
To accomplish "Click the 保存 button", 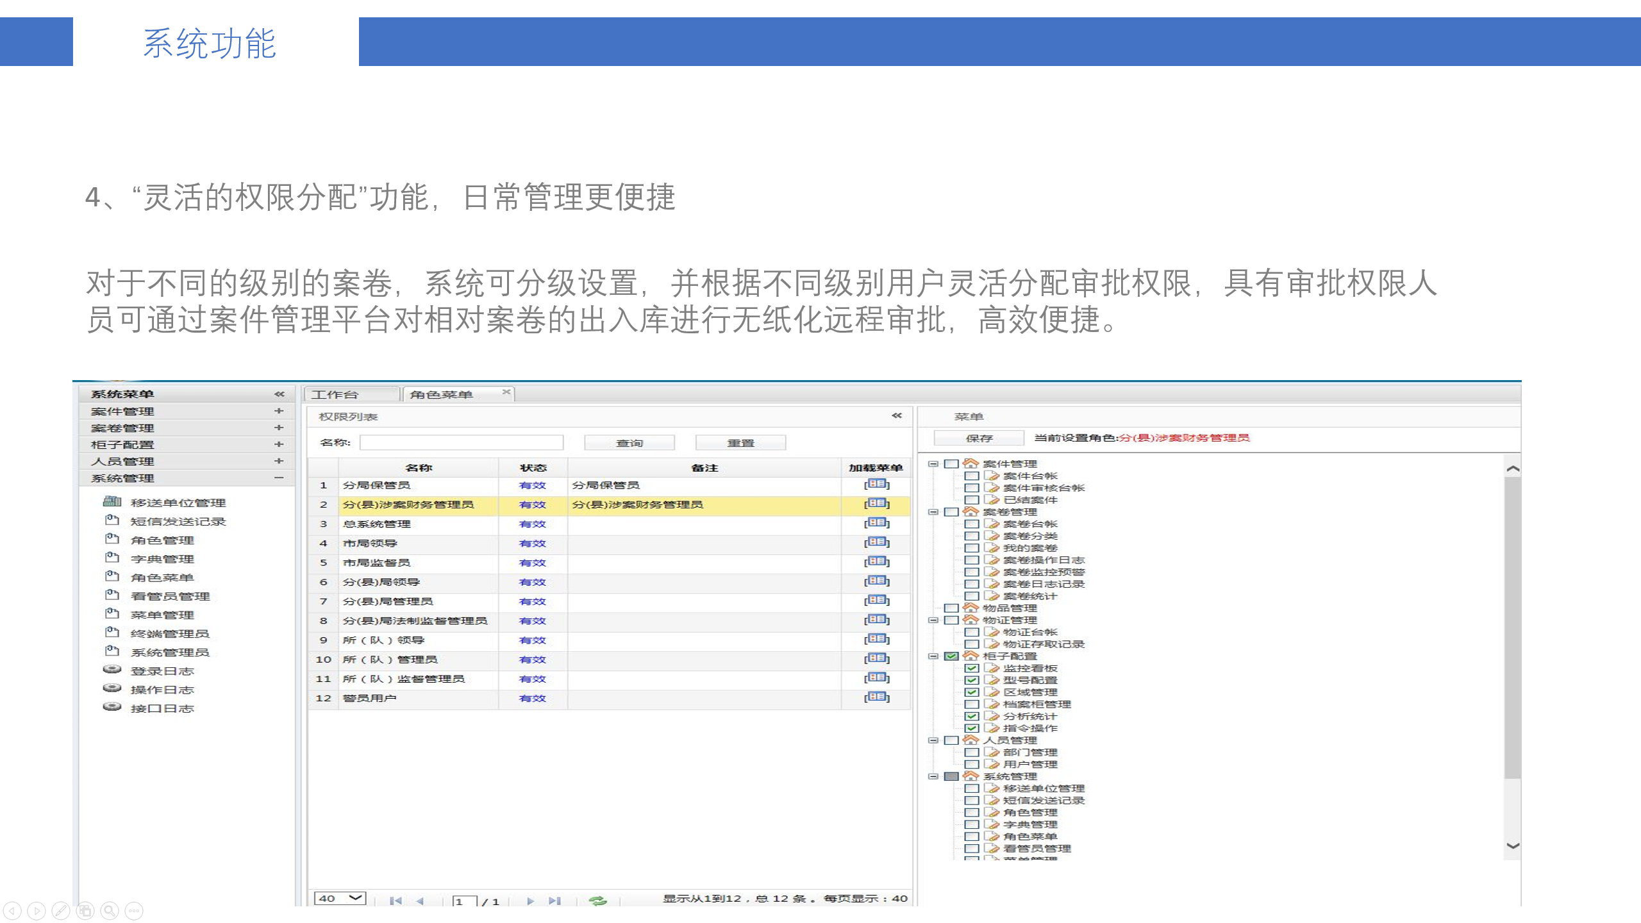I will tap(978, 438).
